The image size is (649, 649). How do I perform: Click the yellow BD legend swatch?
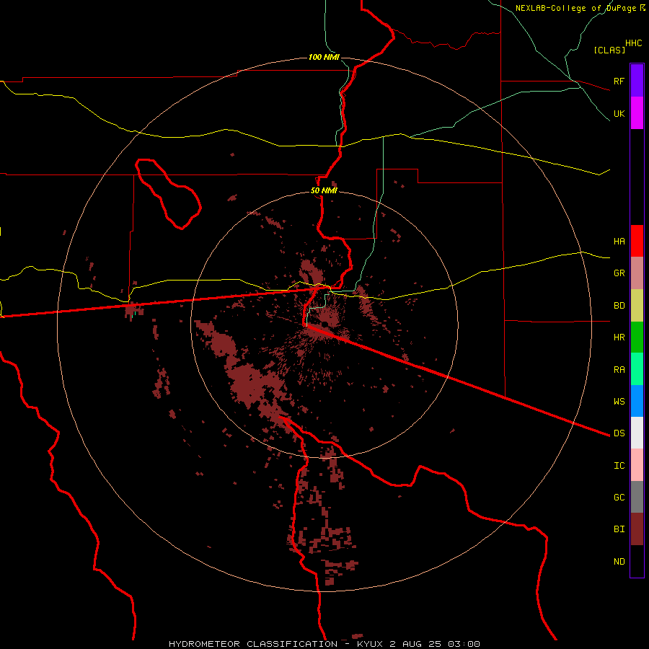637,305
